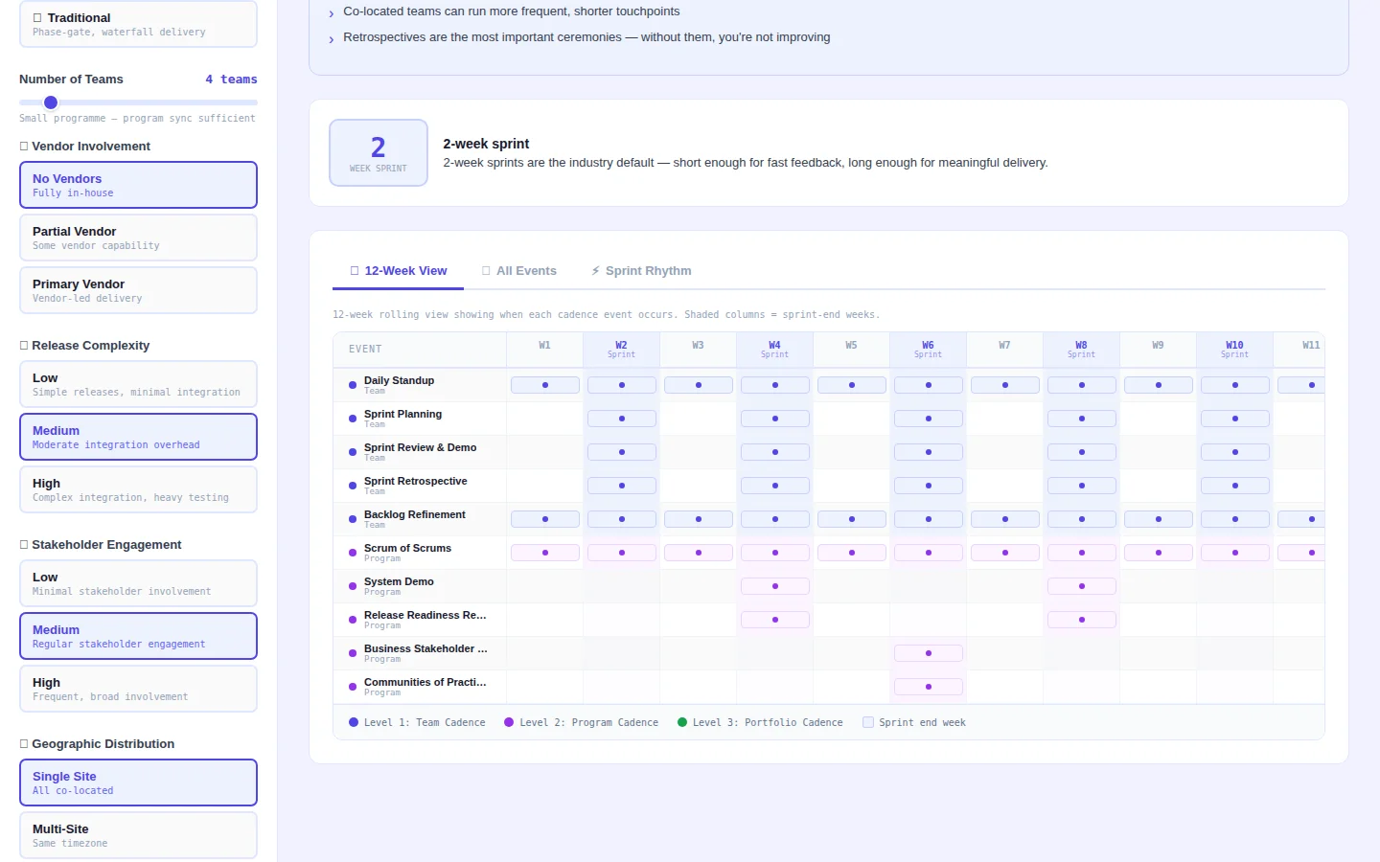1380x862 pixels.
Task: Click the Release Readiness marker in W8
Action: [1081, 620]
